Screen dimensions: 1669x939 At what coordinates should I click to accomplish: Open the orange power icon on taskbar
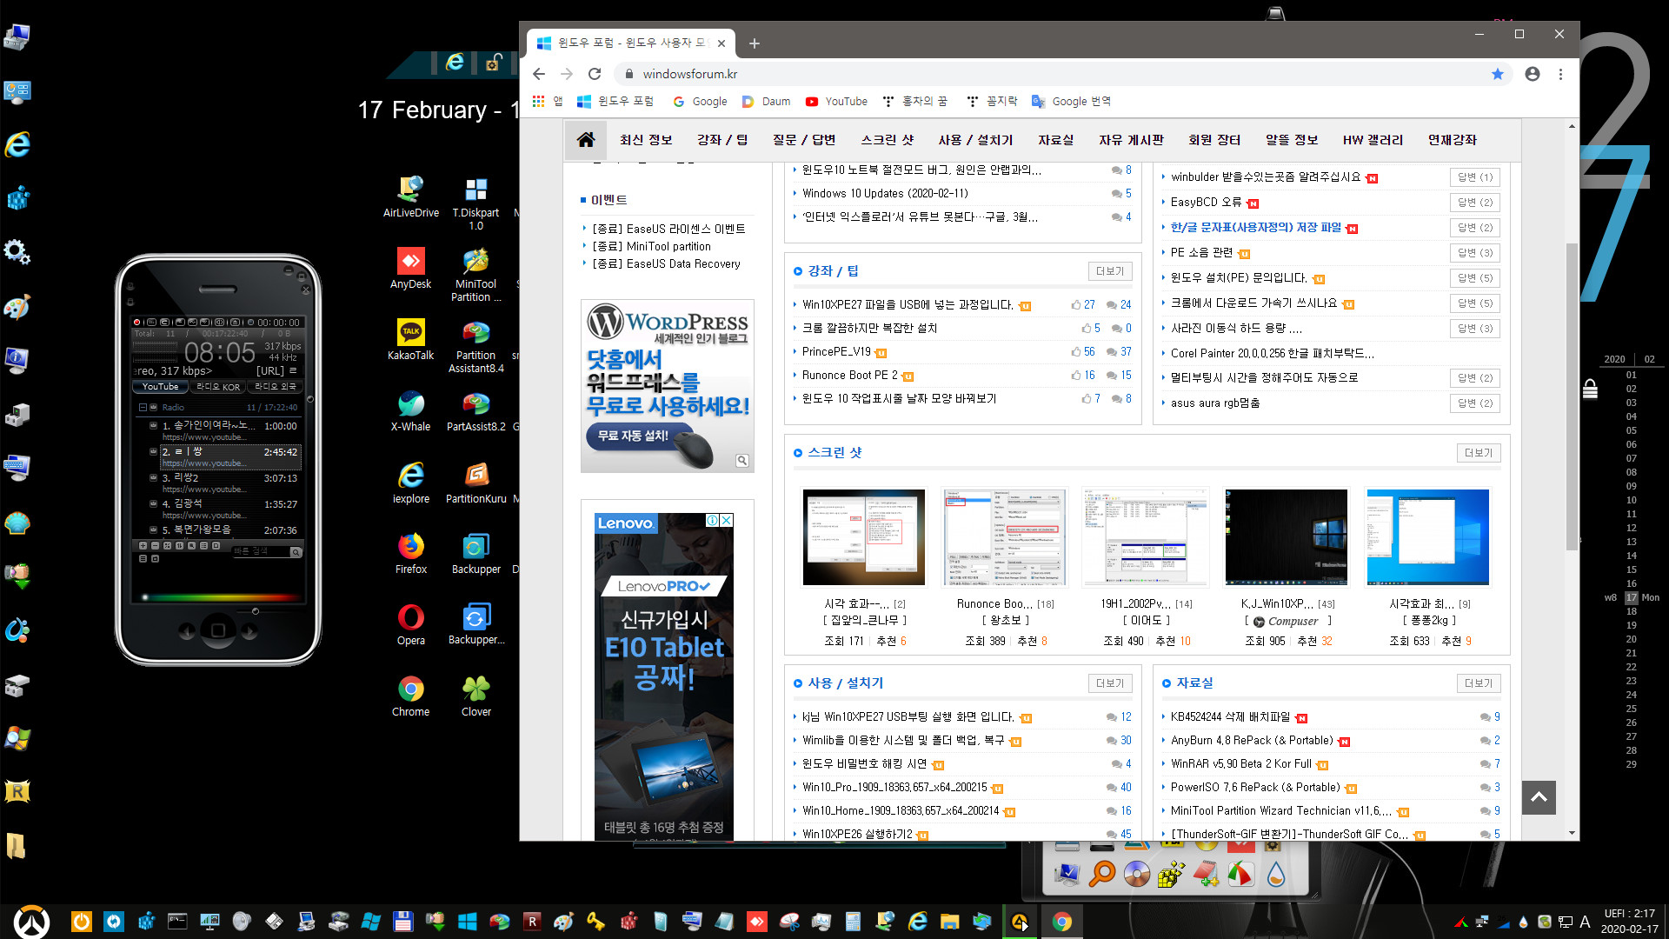81,921
